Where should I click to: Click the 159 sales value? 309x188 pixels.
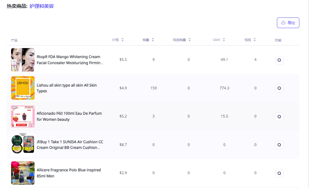click(x=153, y=88)
